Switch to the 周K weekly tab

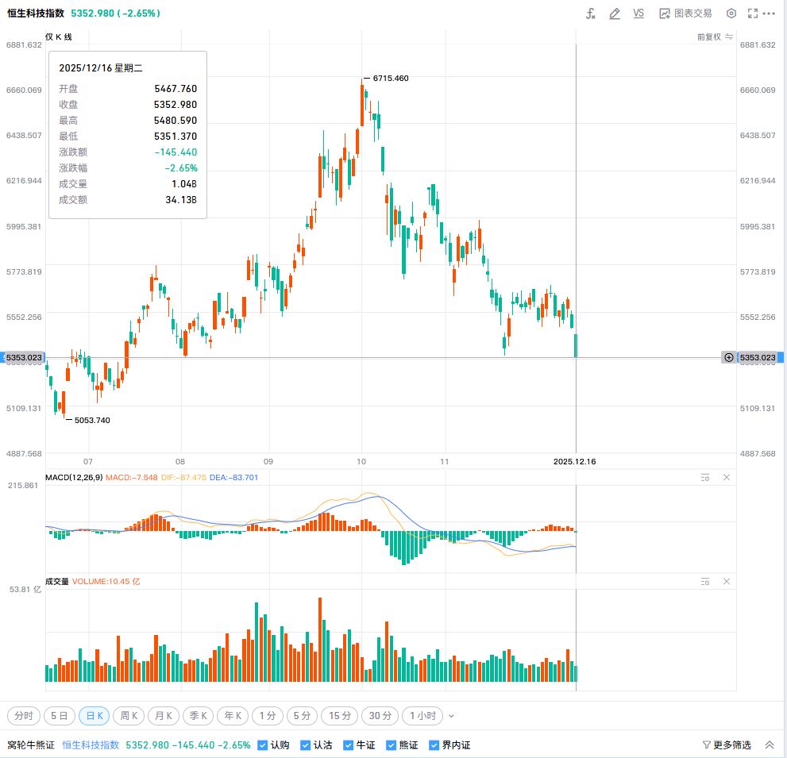click(129, 716)
